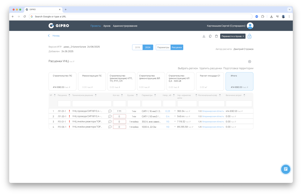
Task: Sort by the Техническое решение column
Action: (96, 95)
